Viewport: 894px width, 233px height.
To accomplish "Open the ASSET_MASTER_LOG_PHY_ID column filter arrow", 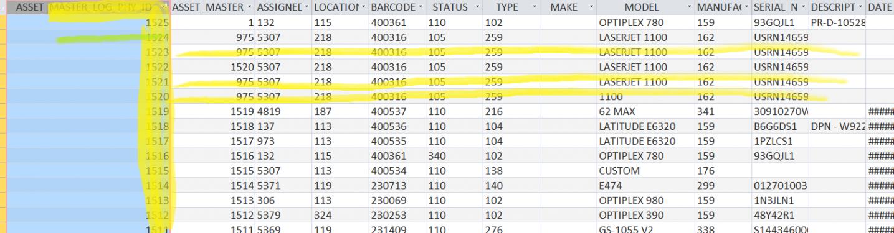I will (164, 7).
